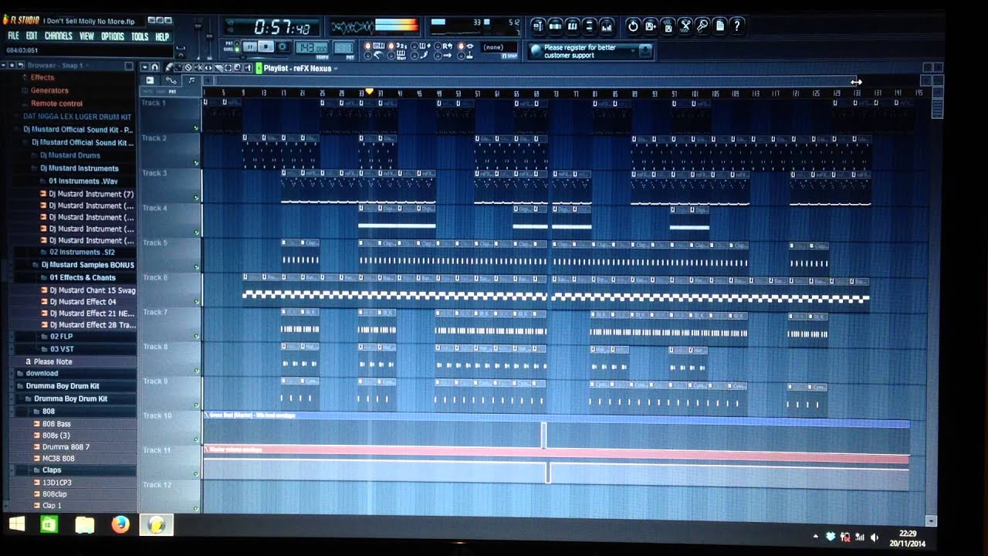The image size is (988, 556).
Task: Click the automation curve tab above track headers
Action: point(171,80)
